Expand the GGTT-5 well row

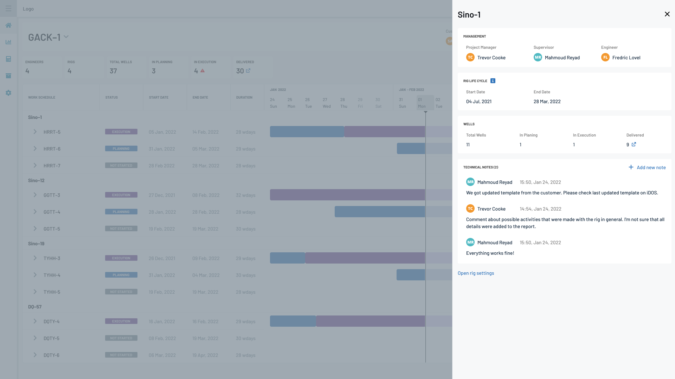tap(35, 228)
